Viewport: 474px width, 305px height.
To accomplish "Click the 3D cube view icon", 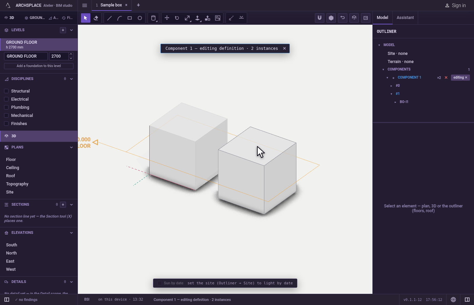I will tap(354, 18).
